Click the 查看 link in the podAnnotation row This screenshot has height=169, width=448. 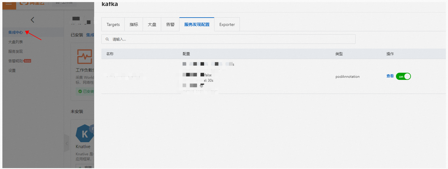tap(390, 76)
